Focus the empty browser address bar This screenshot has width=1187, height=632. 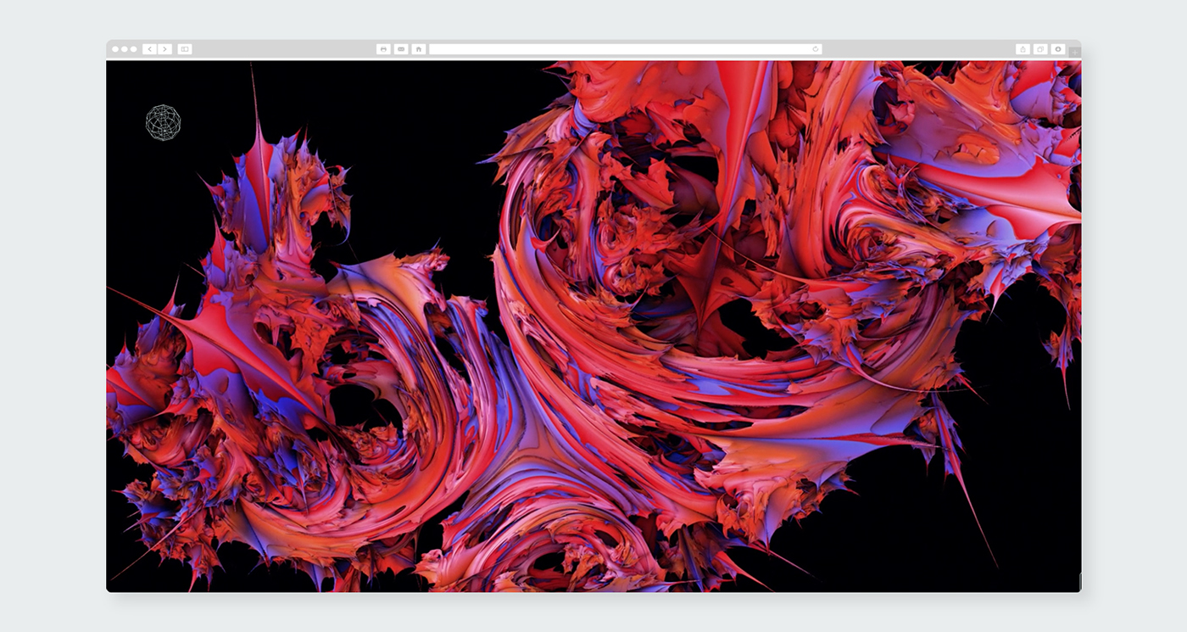(x=619, y=49)
